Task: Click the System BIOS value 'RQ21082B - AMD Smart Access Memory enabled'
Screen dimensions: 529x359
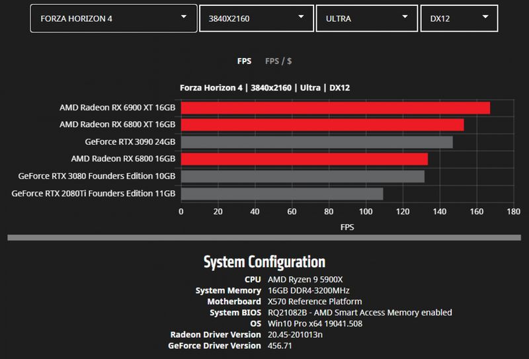Action: coord(360,313)
